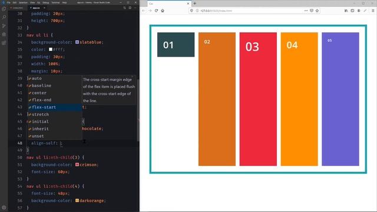This screenshot has height=212, width=377.
Task: Click the orange 04 column
Action: coord(299,99)
